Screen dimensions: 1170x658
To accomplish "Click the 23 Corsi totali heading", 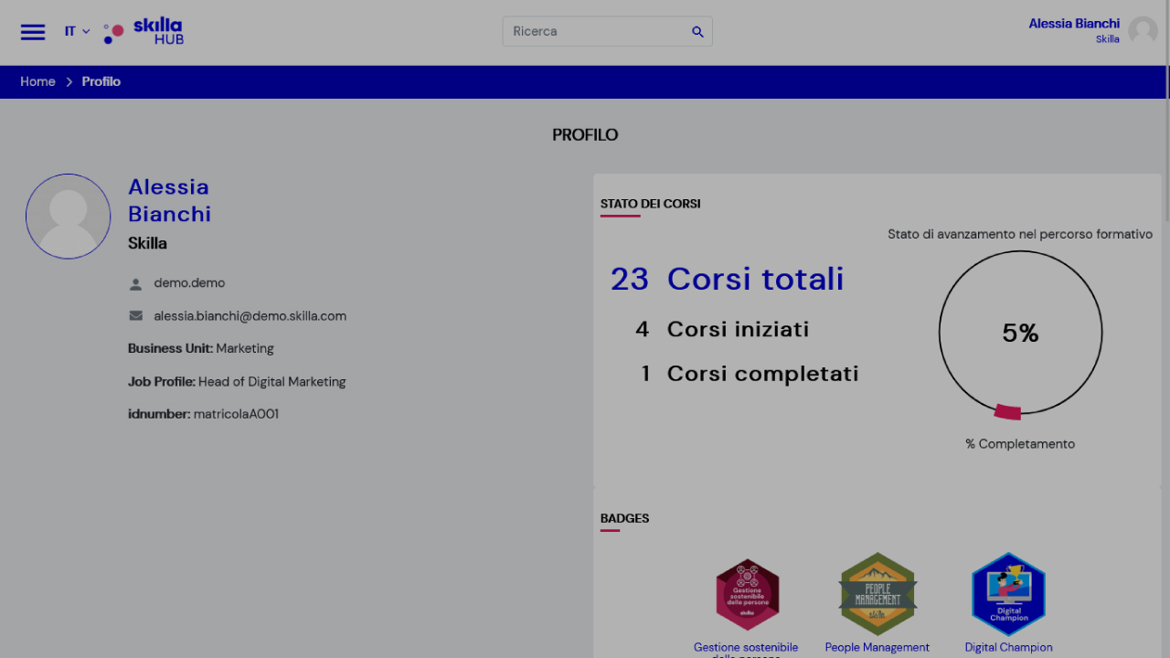I will pos(727,279).
